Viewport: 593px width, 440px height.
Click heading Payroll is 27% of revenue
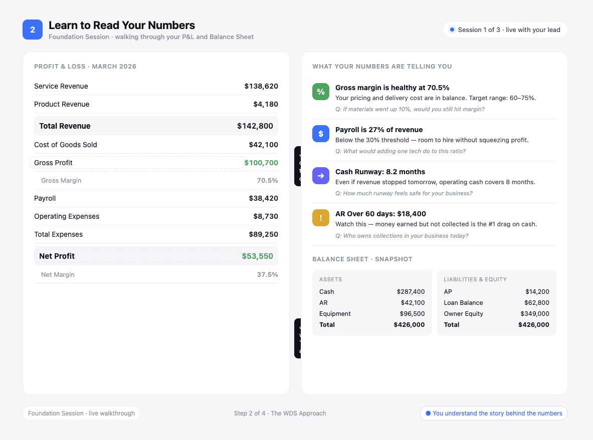[379, 130]
